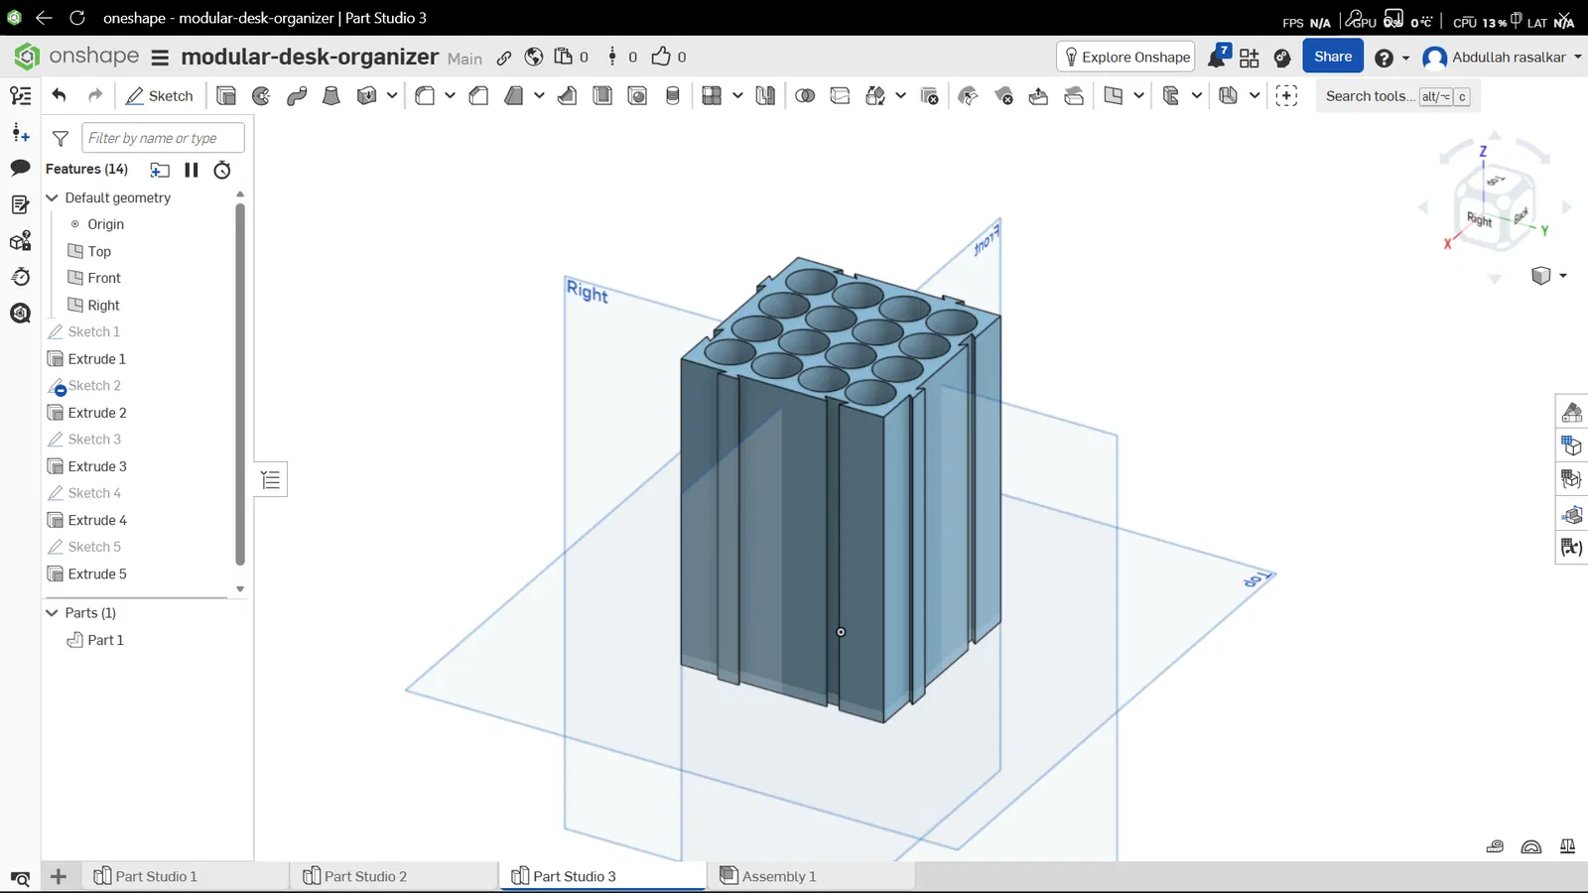Screen dimensions: 1588x893
Task: Select the Sweep tool
Action: pos(297,96)
